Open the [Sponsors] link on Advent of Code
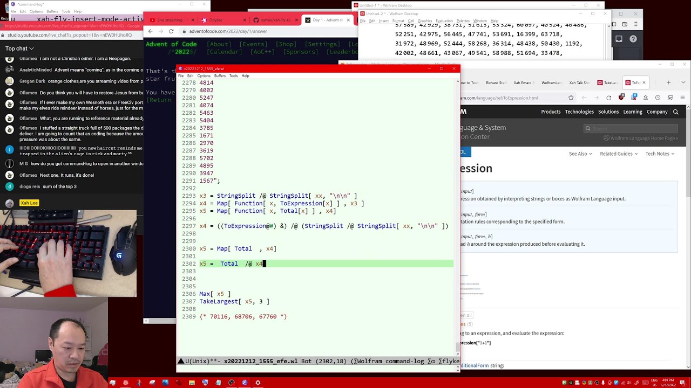Screen dimensions: 691x388 (300, 52)
